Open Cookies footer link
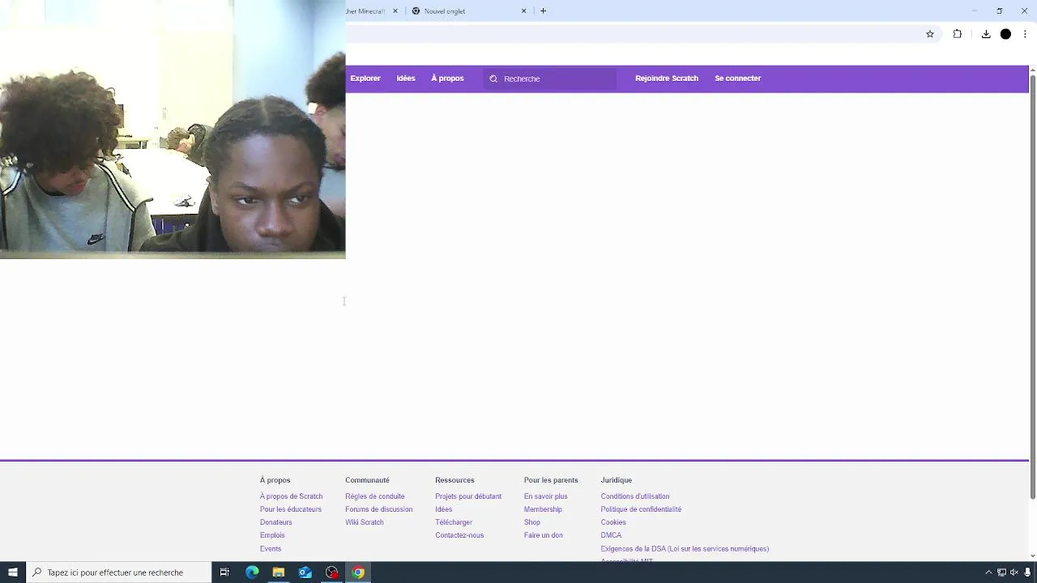 pos(613,522)
